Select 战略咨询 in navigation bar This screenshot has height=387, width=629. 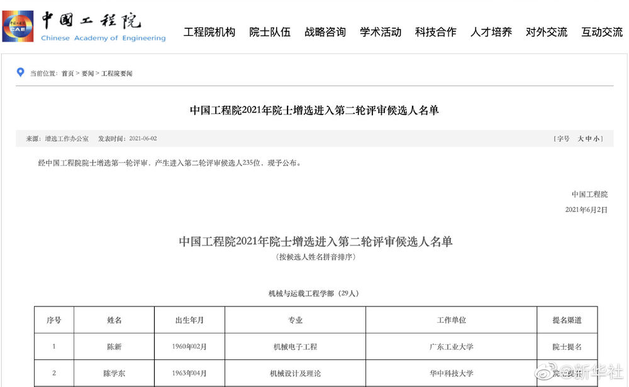[x=325, y=32]
